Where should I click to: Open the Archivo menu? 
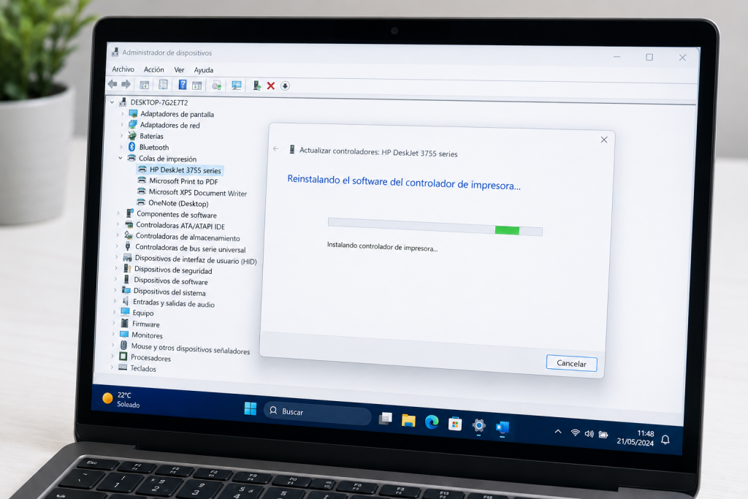(x=123, y=69)
